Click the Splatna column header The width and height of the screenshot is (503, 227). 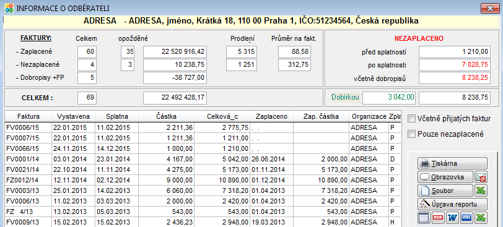(x=116, y=116)
